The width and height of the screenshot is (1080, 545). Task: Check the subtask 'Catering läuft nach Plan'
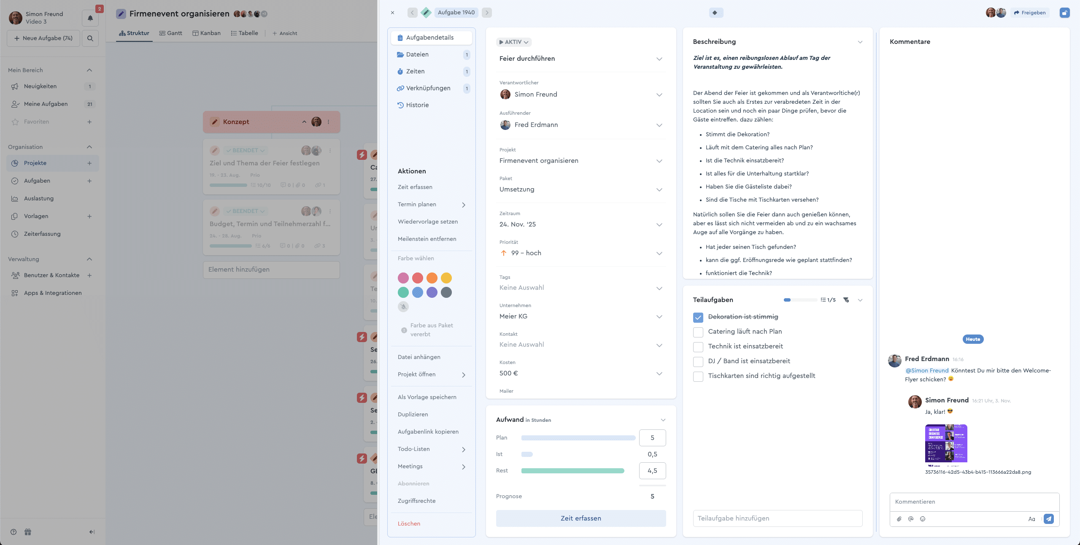[x=698, y=332]
